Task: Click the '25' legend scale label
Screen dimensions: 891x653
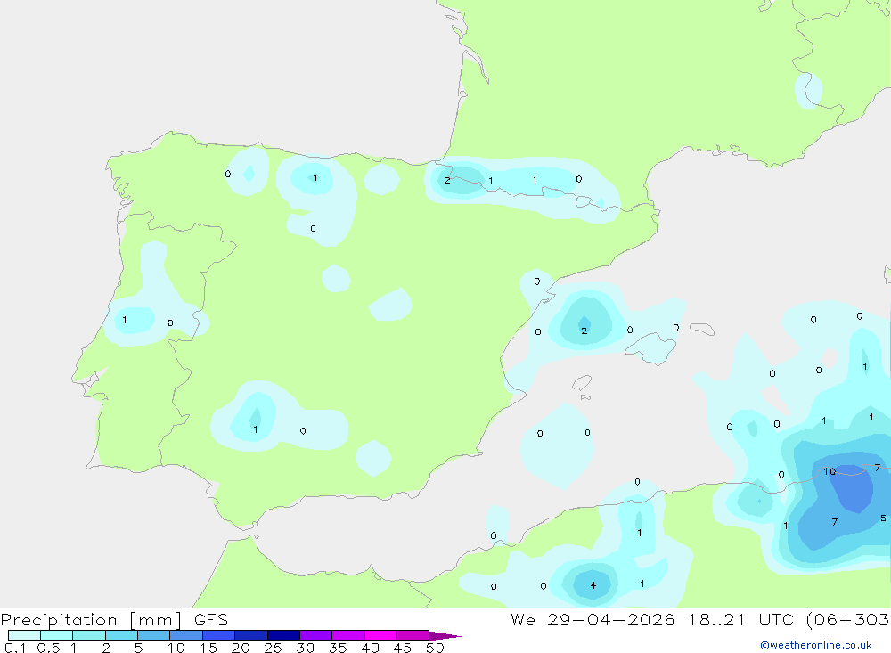Action: click(x=274, y=648)
